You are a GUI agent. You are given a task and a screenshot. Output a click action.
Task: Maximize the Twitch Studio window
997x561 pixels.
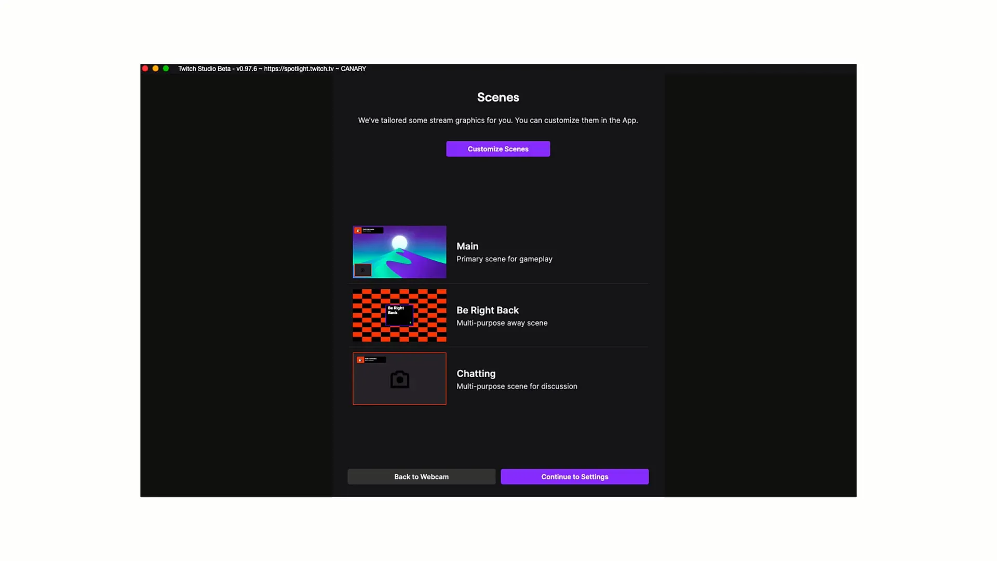[166, 69]
